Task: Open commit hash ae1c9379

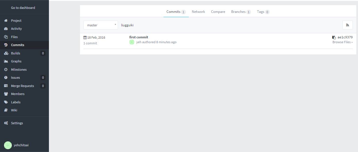Action: pyautogui.click(x=345, y=37)
